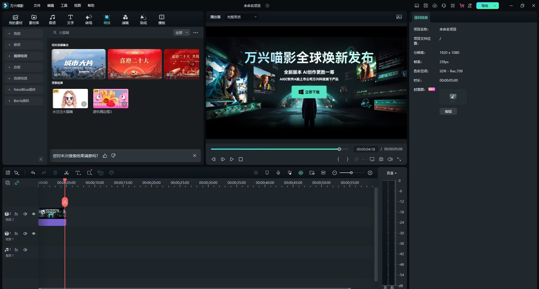The width and height of the screenshot is (539, 289).
Task: Click the cover image edit thumbnail
Action: click(453, 97)
